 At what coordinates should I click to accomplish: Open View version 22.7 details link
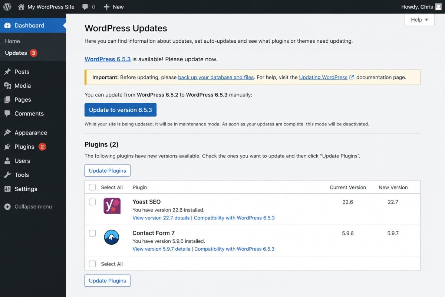(161, 218)
